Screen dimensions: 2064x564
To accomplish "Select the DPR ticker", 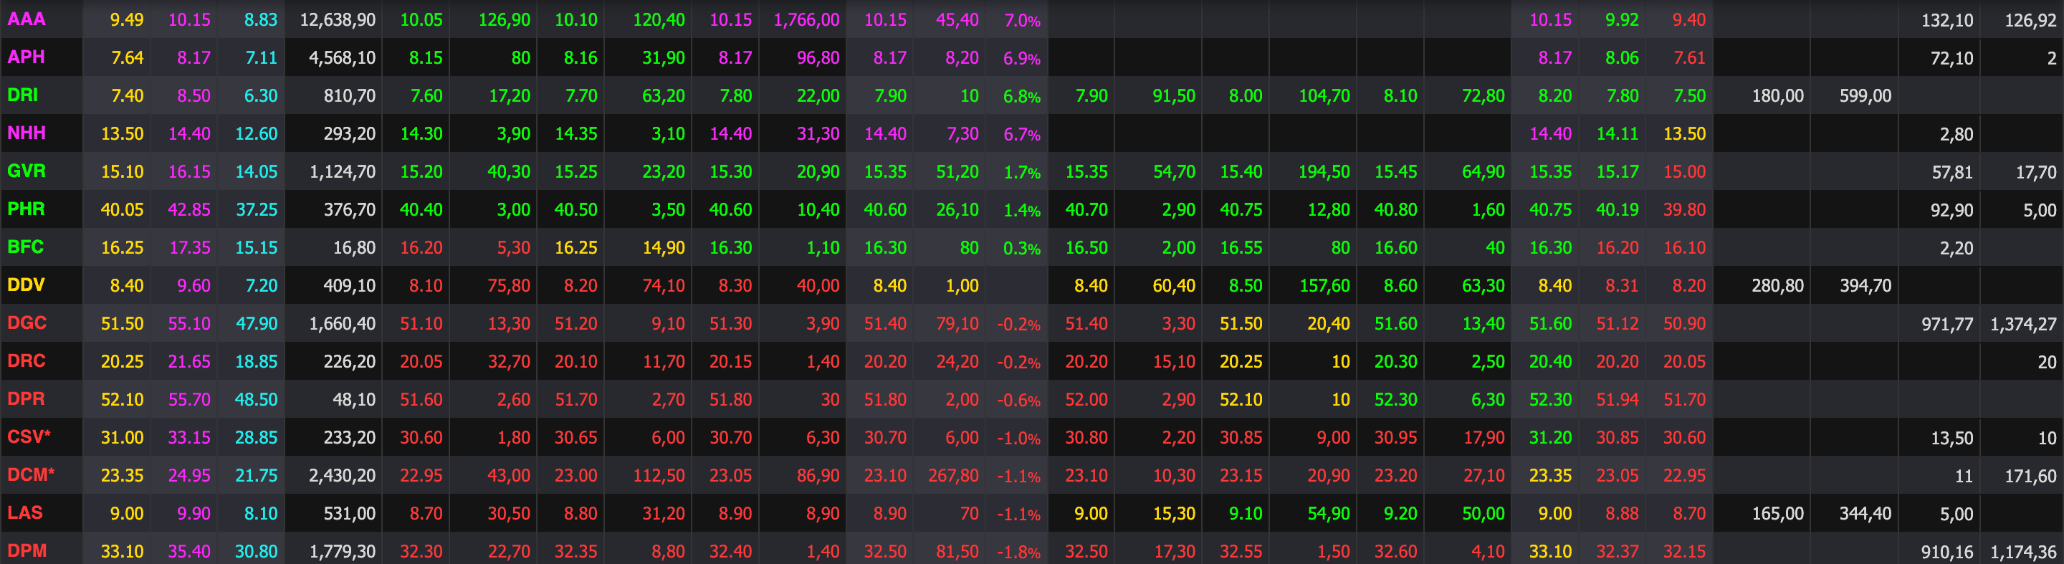I will pyautogui.click(x=26, y=399).
